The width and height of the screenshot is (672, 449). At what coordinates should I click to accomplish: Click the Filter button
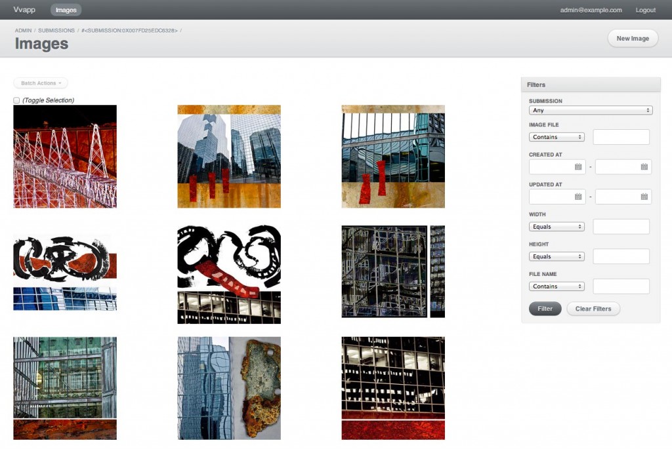pos(545,309)
